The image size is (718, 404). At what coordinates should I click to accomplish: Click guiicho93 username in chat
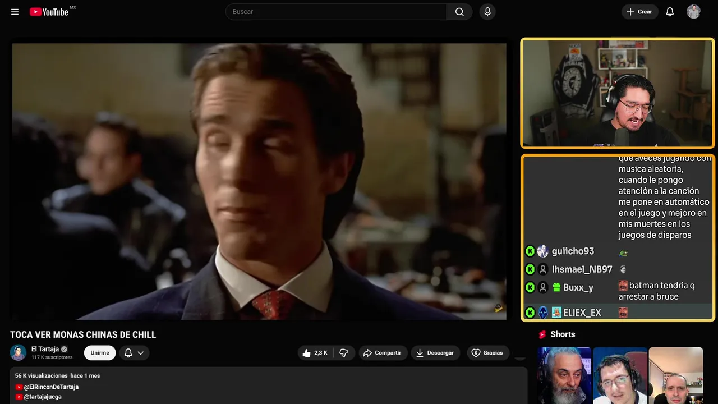pyautogui.click(x=573, y=251)
